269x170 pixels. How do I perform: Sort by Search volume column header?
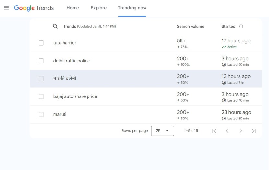coord(190,27)
